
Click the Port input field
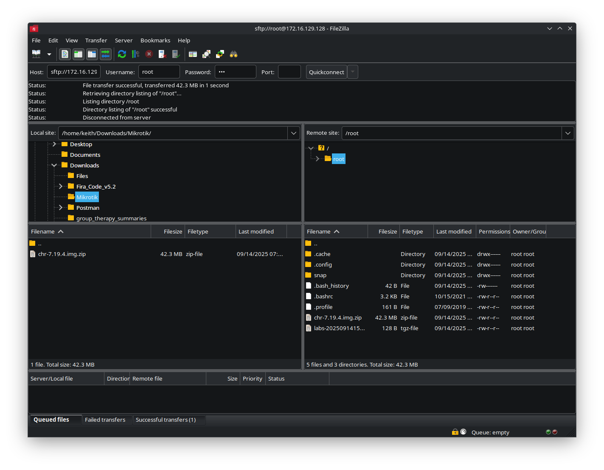289,72
